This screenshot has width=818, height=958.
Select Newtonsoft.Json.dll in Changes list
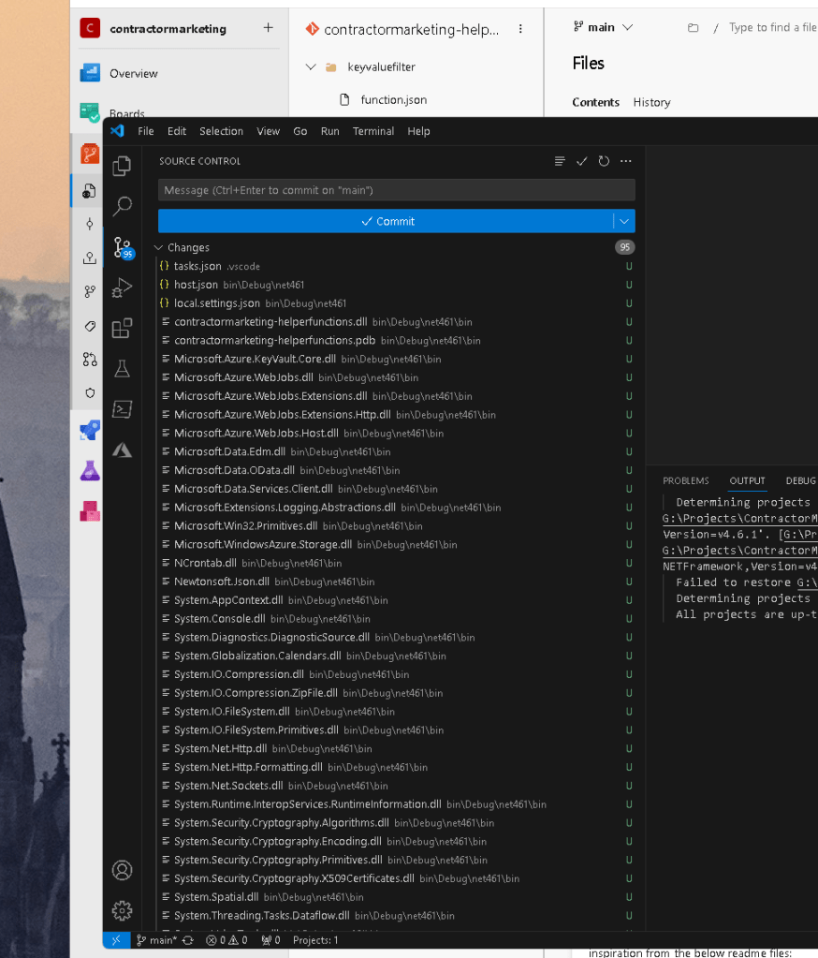pos(396,582)
